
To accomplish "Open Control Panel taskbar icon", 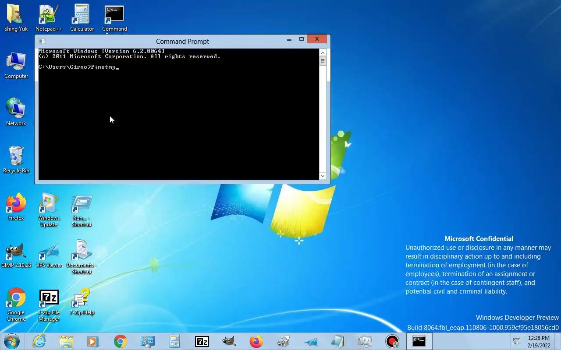I will coord(147,341).
